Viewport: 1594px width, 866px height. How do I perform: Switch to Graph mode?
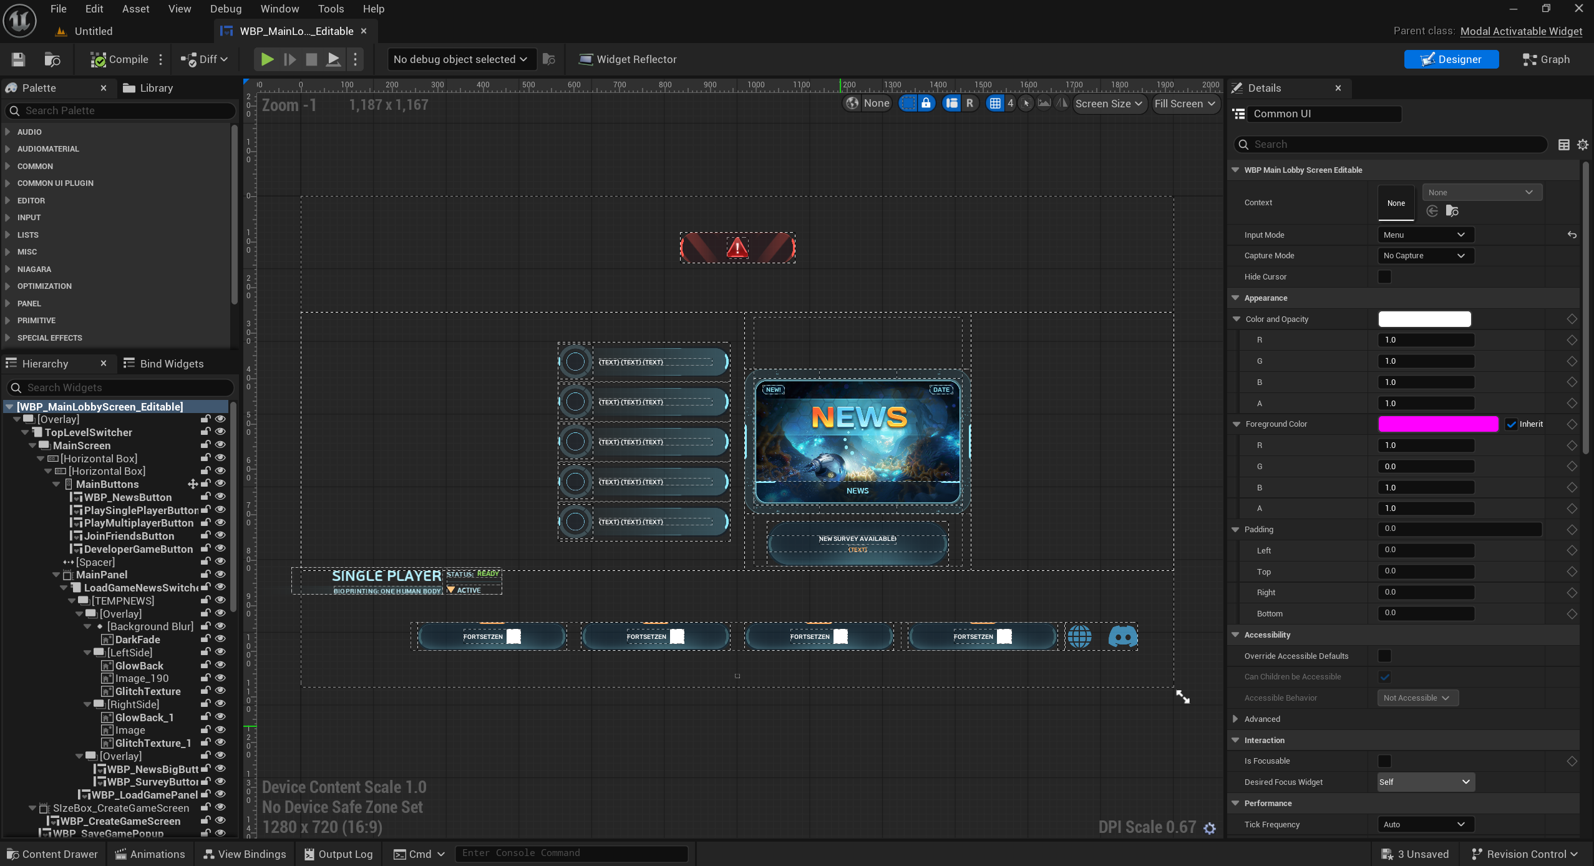tap(1546, 59)
